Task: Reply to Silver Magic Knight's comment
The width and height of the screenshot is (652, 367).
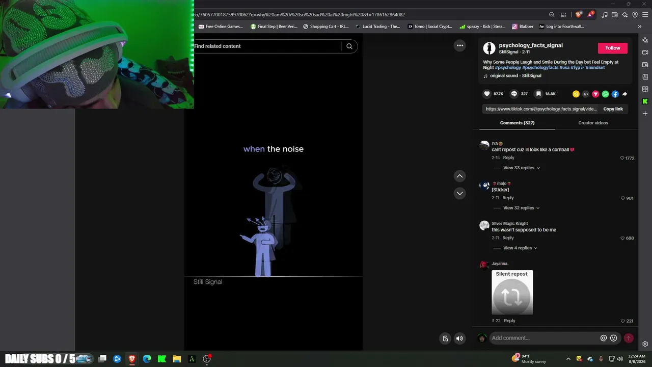Action: (508, 238)
